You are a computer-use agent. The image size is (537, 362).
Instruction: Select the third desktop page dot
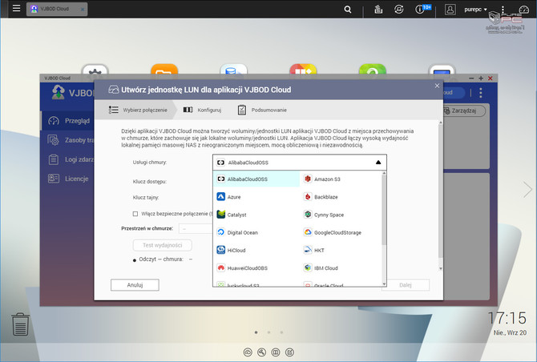[x=281, y=332]
